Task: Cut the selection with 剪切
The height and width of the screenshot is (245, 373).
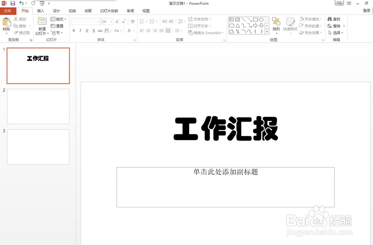Action: click(20, 19)
